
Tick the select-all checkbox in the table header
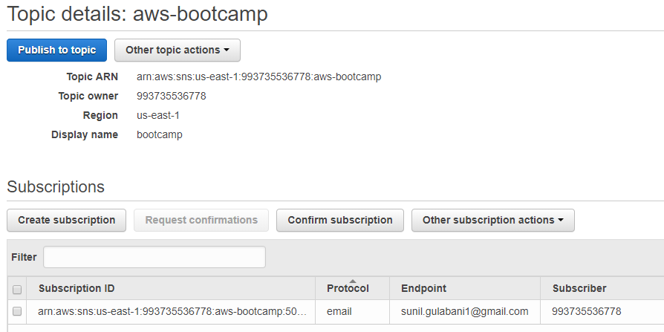pyautogui.click(x=17, y=290)
